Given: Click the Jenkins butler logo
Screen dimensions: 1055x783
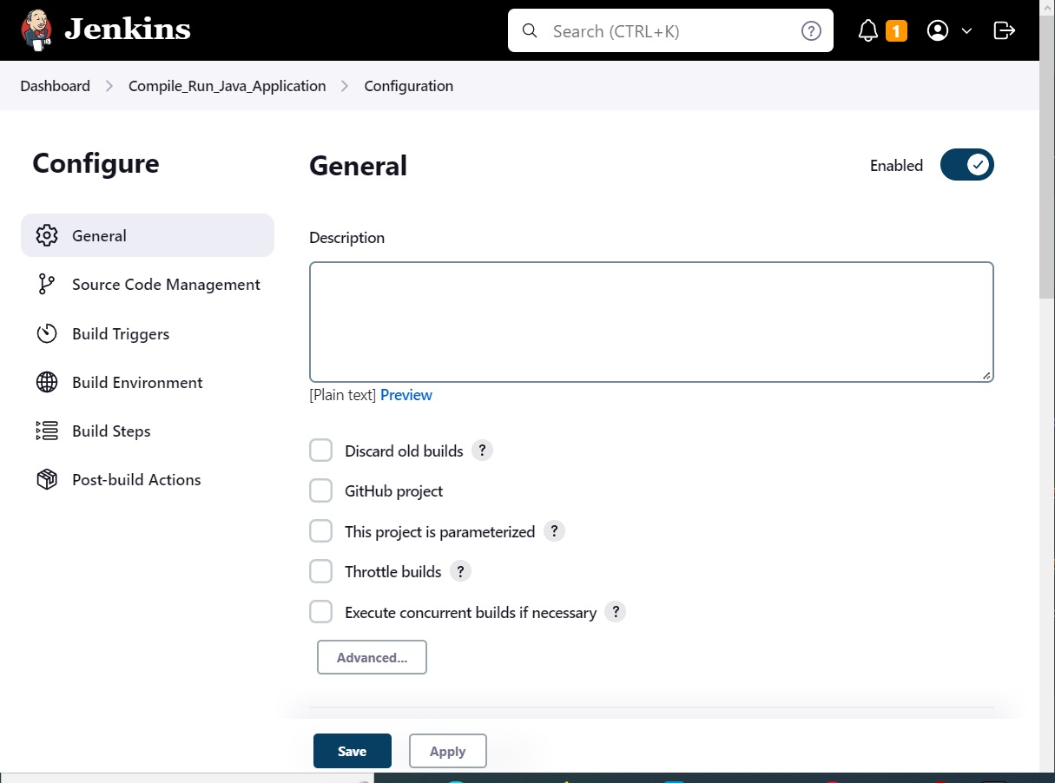Looking at the screenshot, I should (36, 30).
